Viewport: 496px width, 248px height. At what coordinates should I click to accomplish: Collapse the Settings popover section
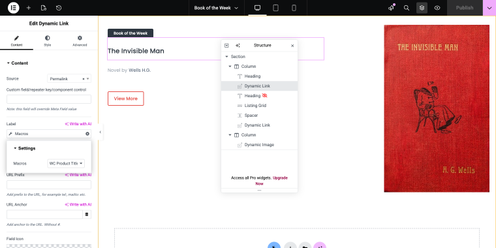[x=25, y=148]
